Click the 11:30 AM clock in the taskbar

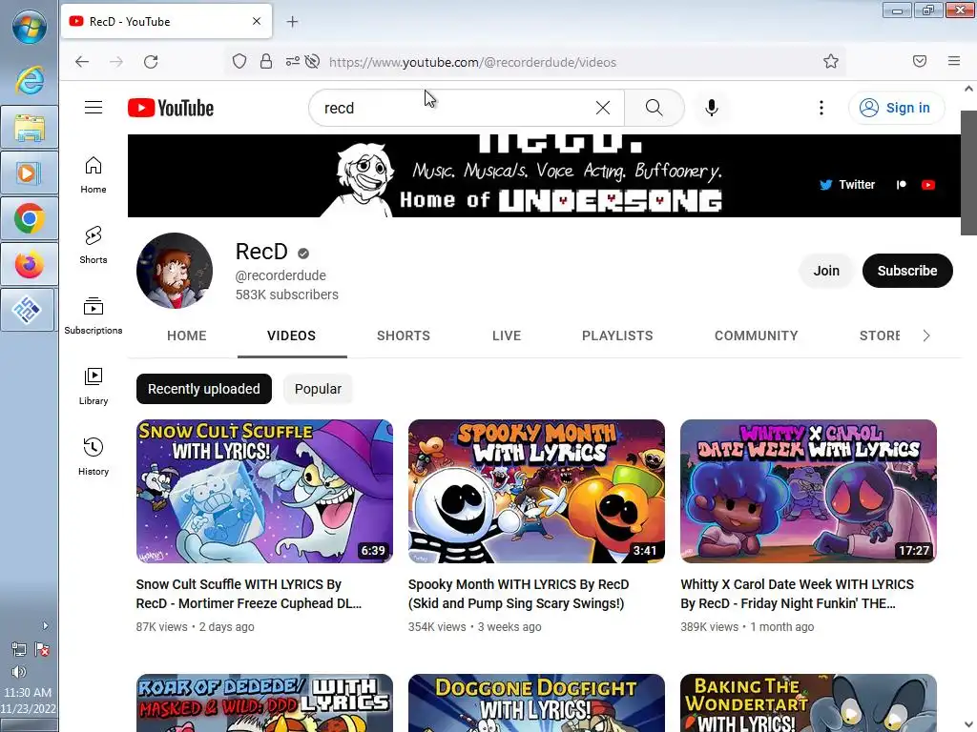[x=28, y=692]
